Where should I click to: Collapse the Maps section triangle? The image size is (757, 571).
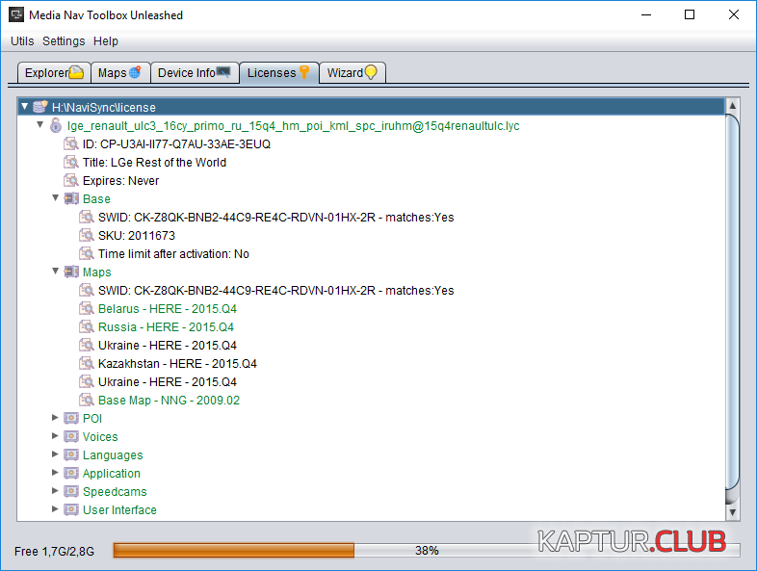coord(56,272)
